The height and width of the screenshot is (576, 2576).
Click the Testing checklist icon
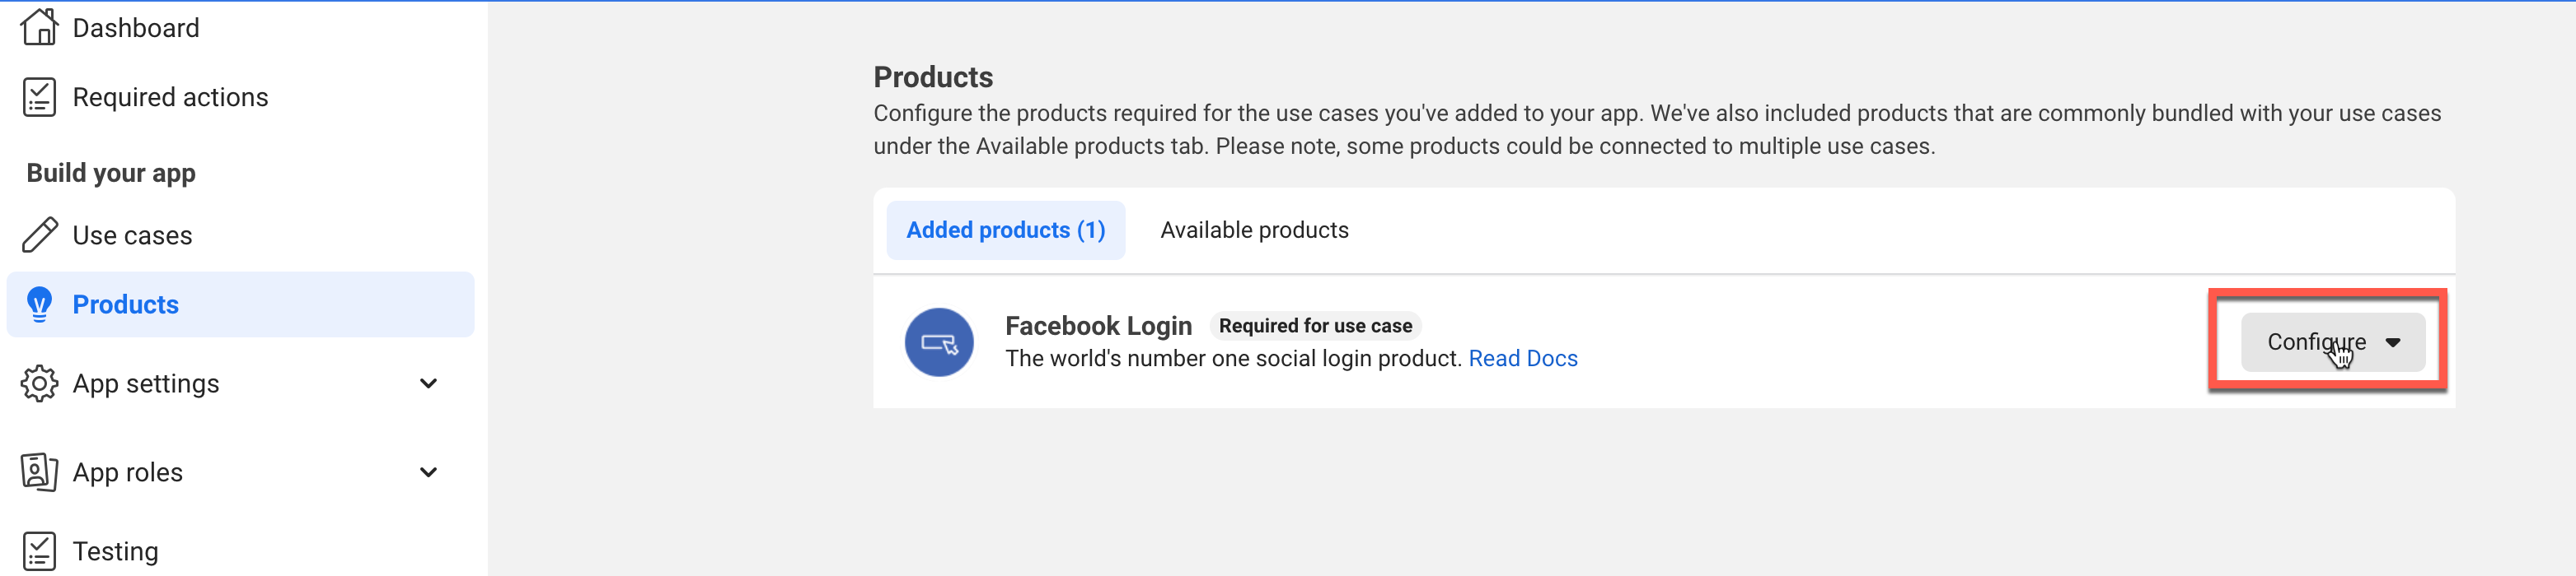coord(39,550)
